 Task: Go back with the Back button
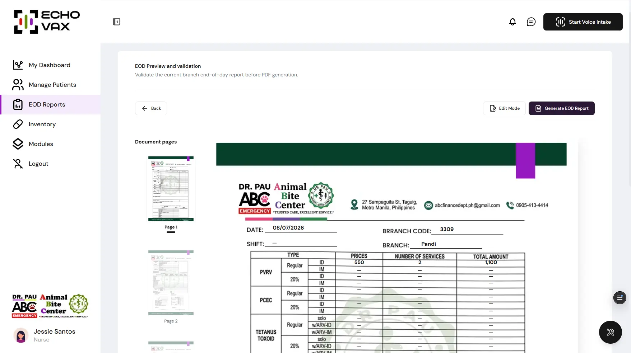click(151, 108)
